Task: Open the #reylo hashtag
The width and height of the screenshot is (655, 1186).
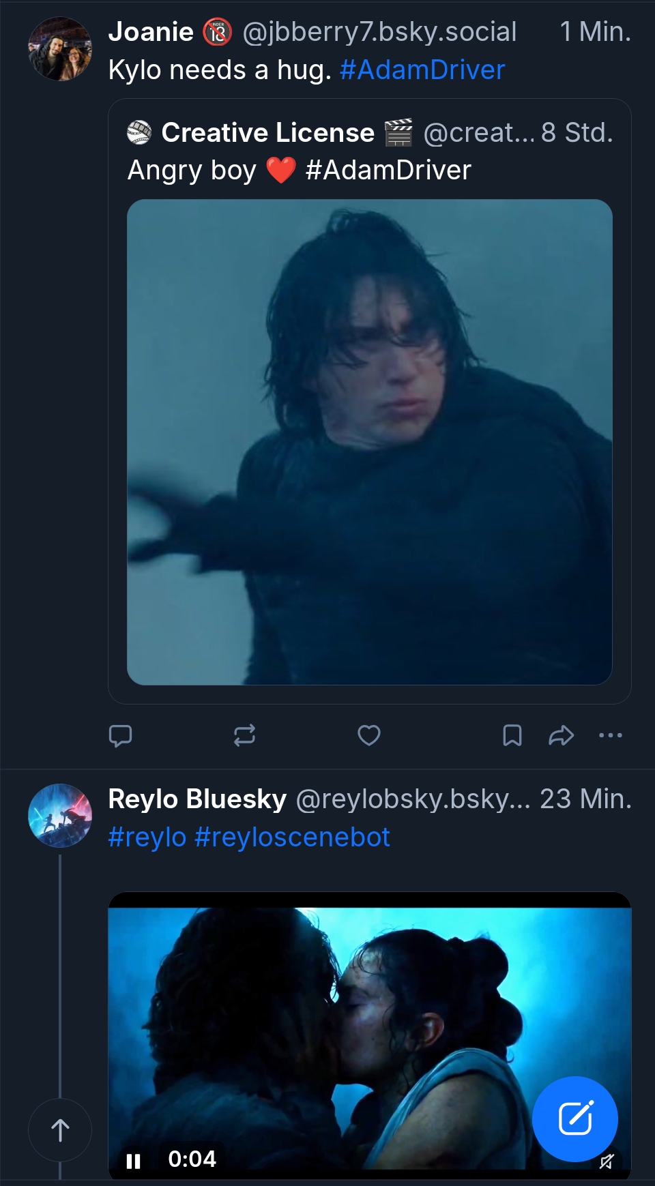Action: pos(147,837)
